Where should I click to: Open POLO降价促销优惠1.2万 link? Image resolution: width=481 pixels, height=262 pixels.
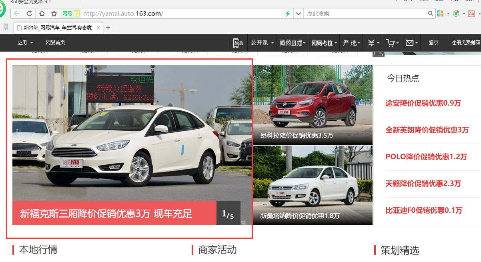point(426,157)
